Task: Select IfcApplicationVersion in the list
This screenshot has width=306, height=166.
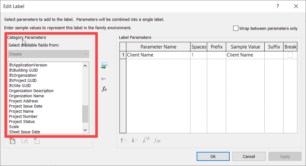Action: coord(28,65)
